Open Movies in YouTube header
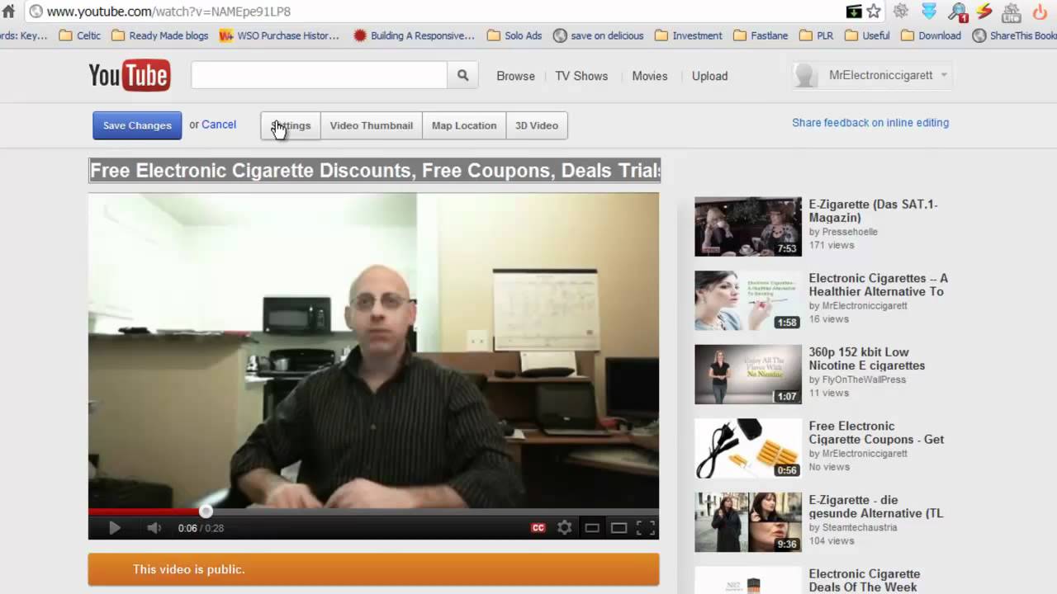The width and height of the screenshot is (1057, 594). 650,76
